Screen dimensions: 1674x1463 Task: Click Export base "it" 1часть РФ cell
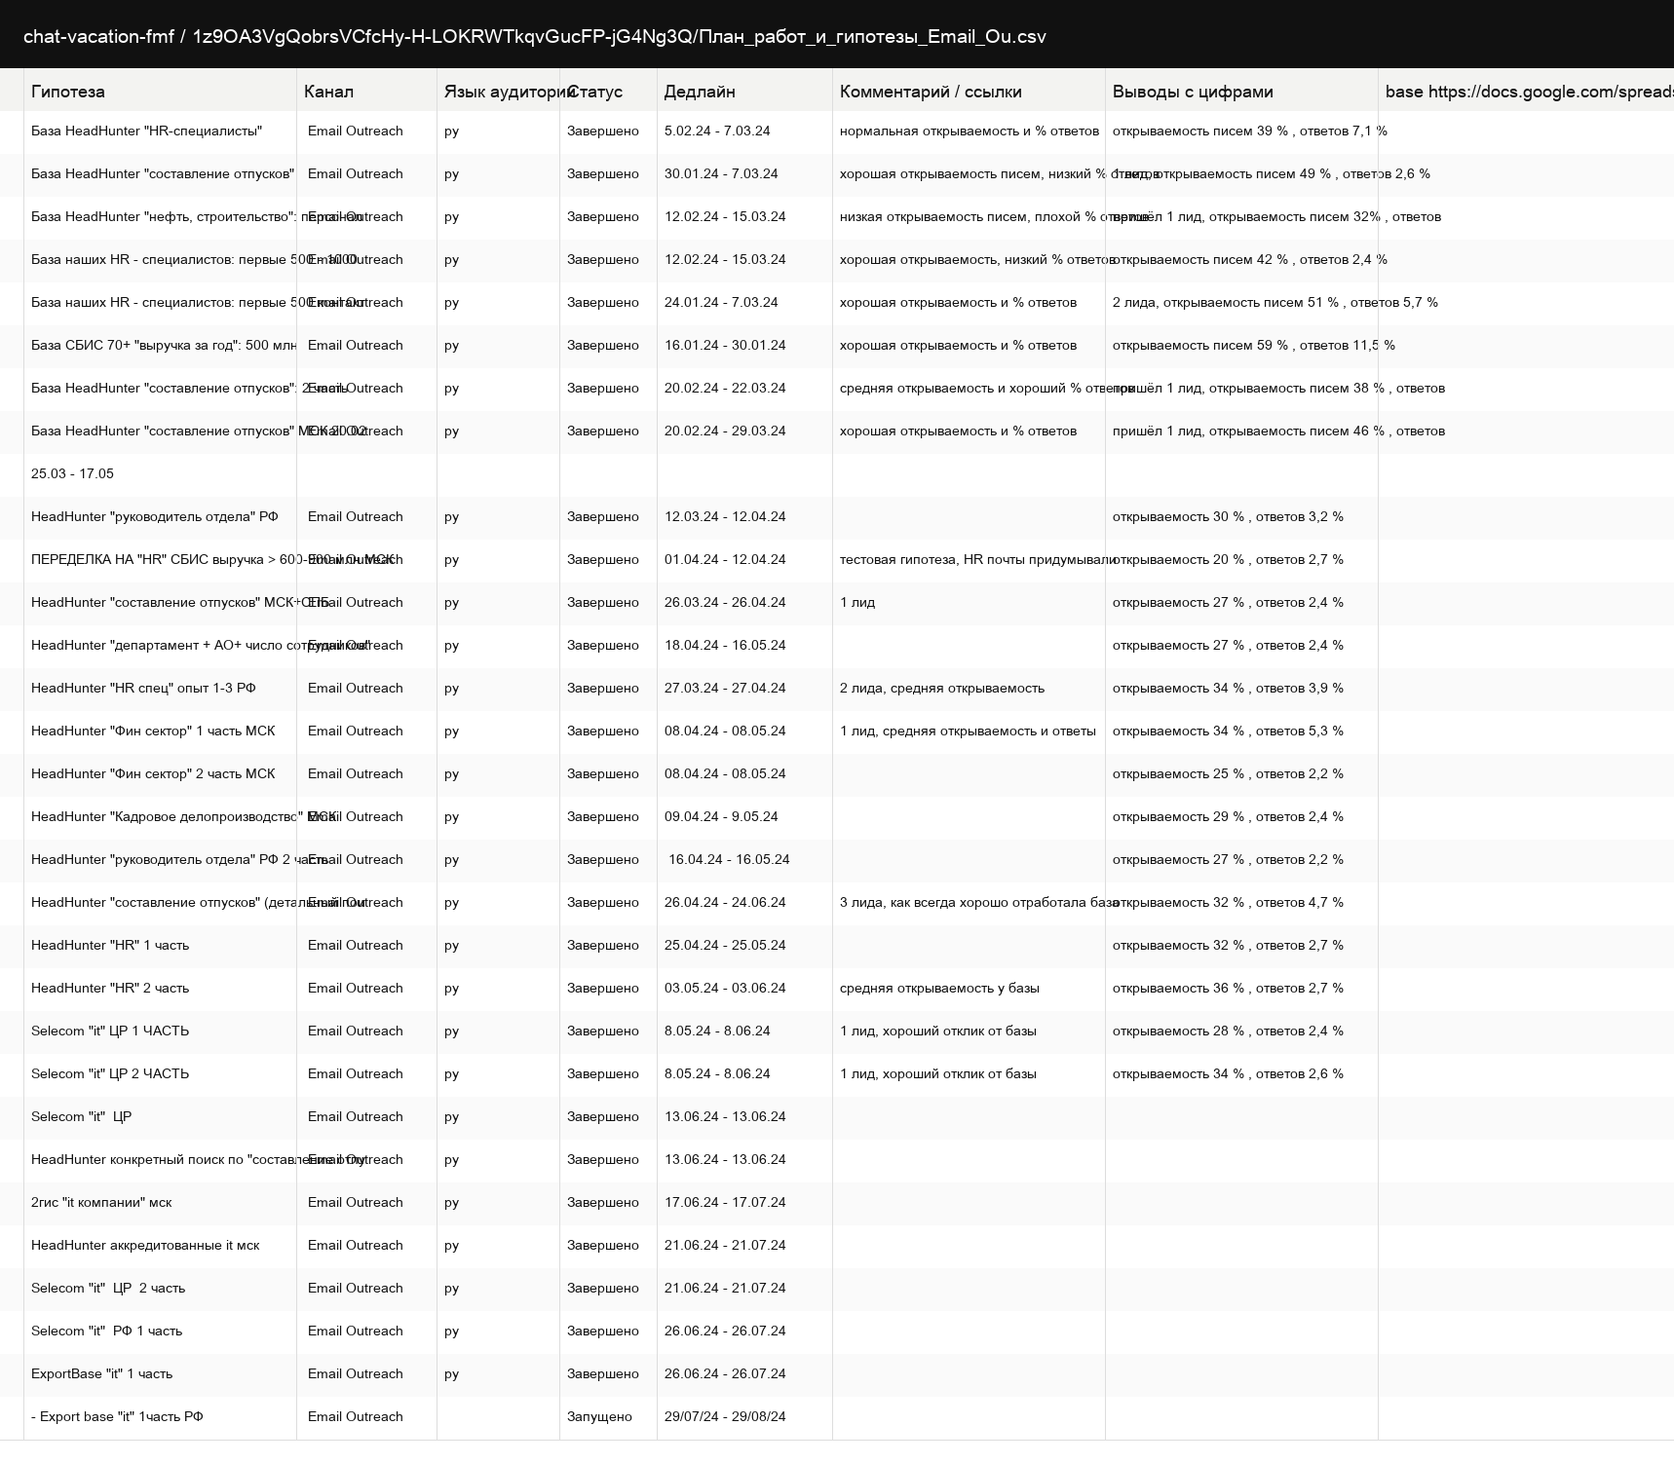(x=117, y=1416)
